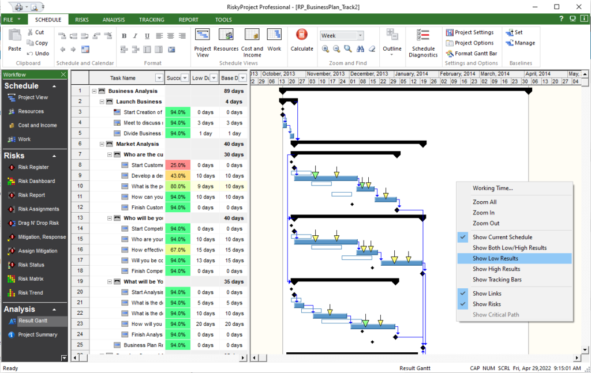
Task: Switch to the TRACKING ribbon tab
Action: pyautogui.click(x=151, y=19)
